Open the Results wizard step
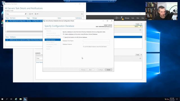The height and width of the screenshot is (101, 180). tap(48, 49)
